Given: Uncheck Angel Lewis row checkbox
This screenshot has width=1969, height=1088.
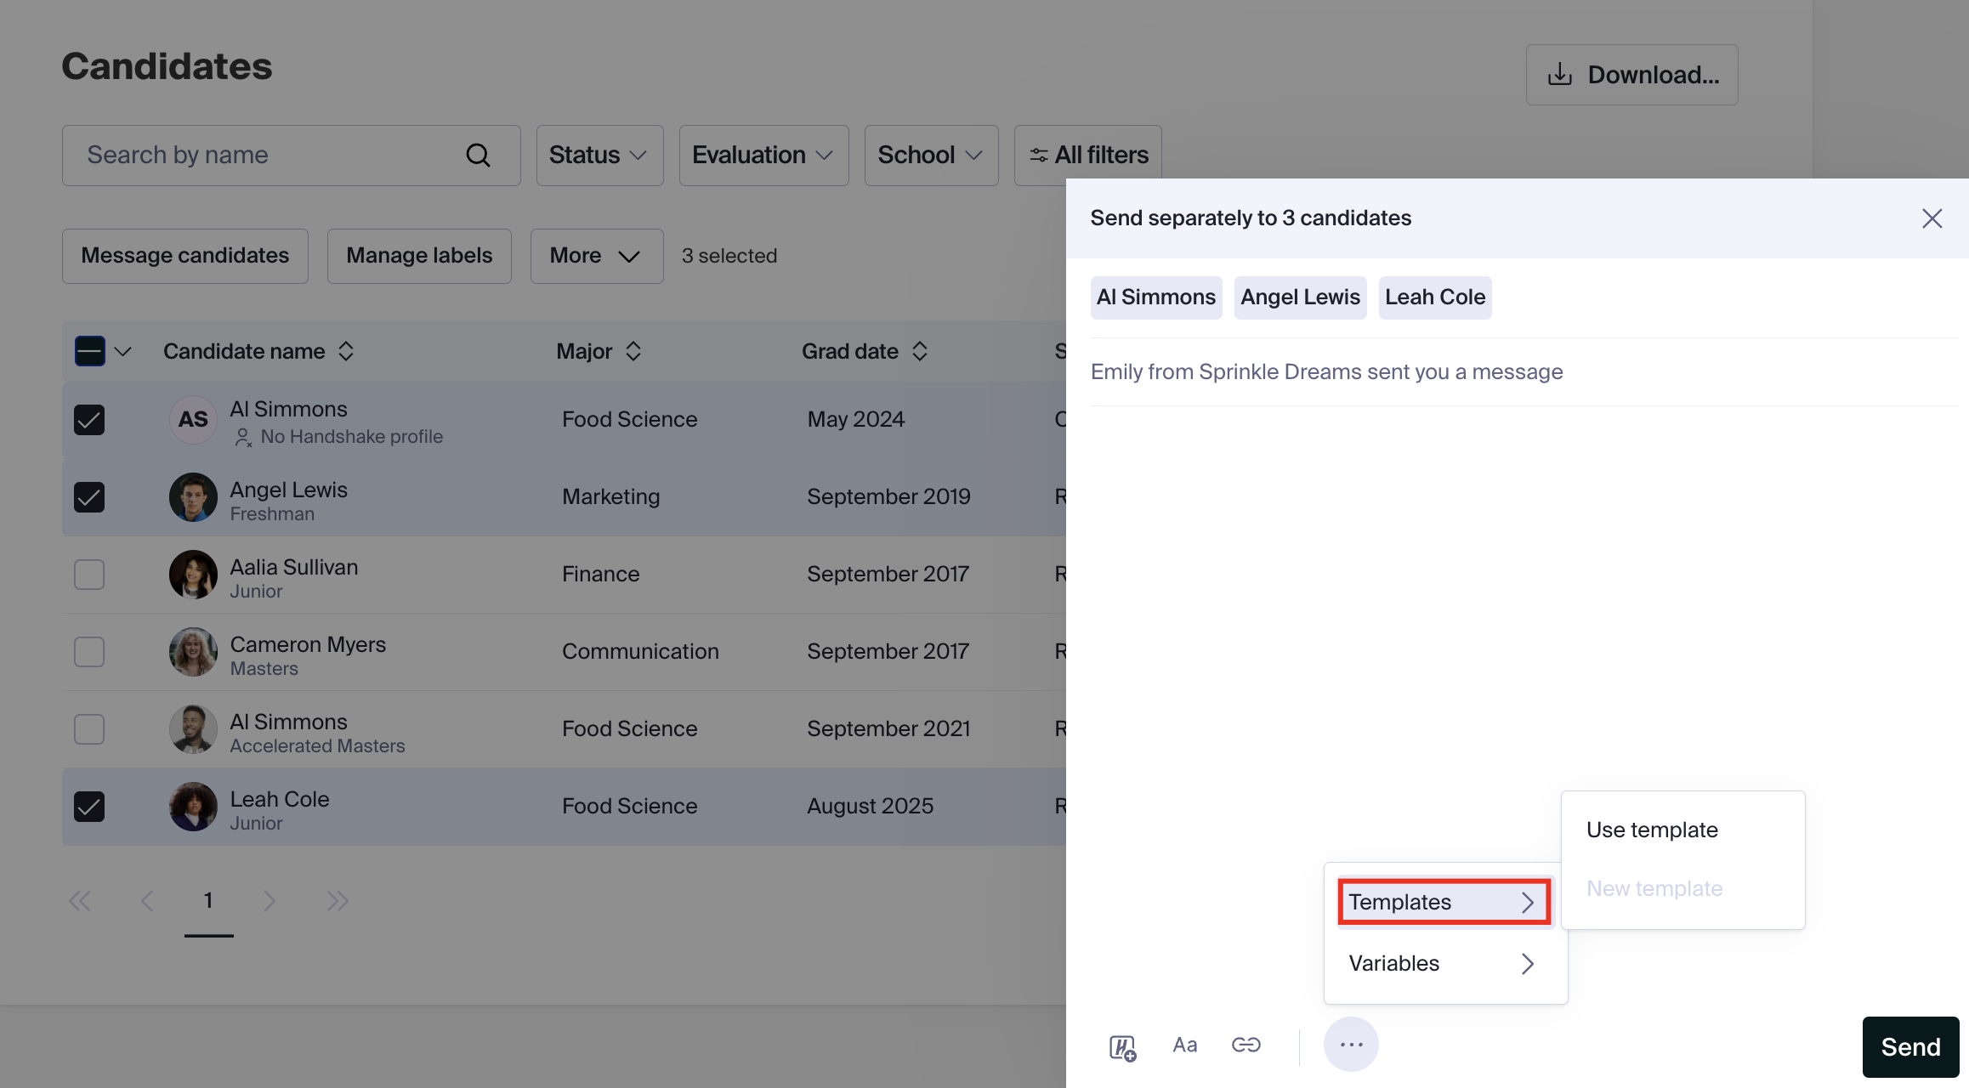Looking at the screenshot, I should [89, 497].
